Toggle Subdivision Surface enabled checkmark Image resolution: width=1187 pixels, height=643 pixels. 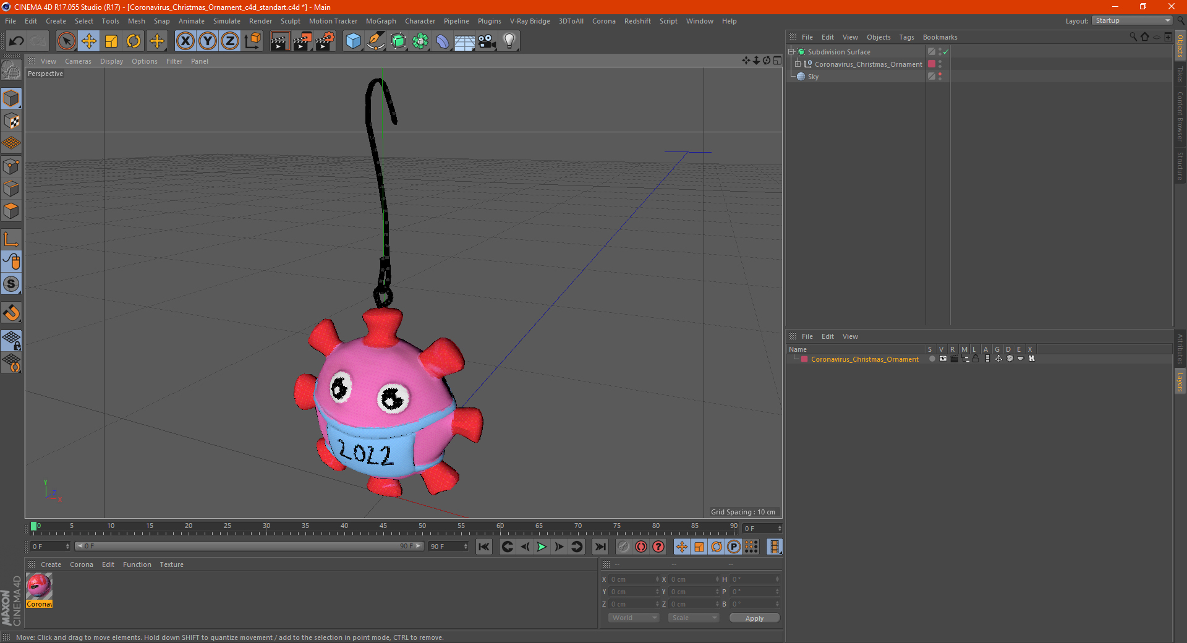(945, 52)
